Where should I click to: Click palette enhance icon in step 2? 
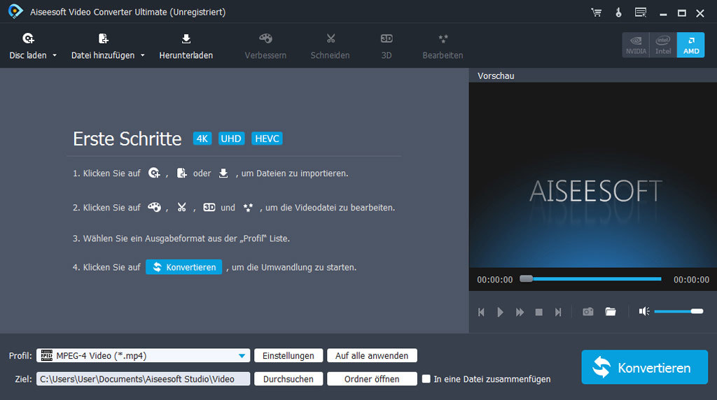coord(154,207)
